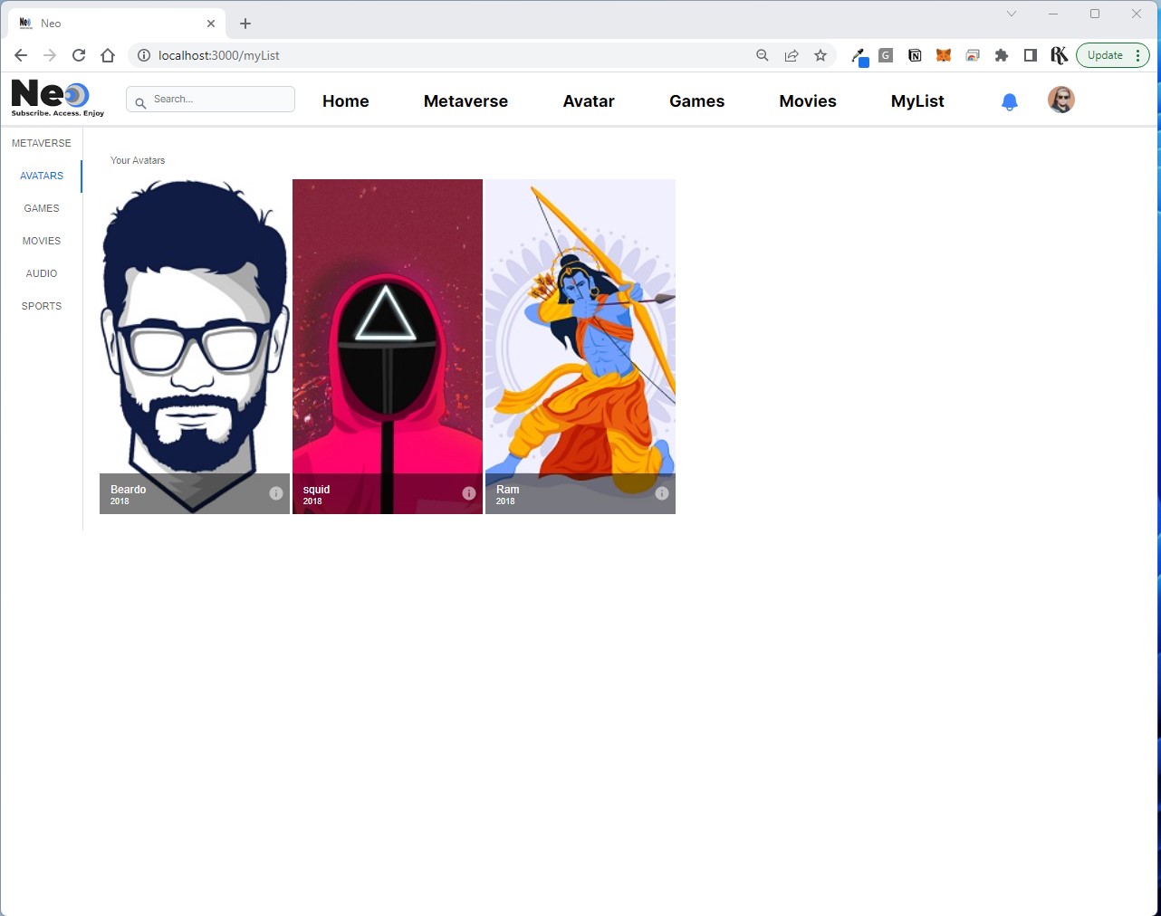Select MOVIES in the sidebar

pos(42,241)
